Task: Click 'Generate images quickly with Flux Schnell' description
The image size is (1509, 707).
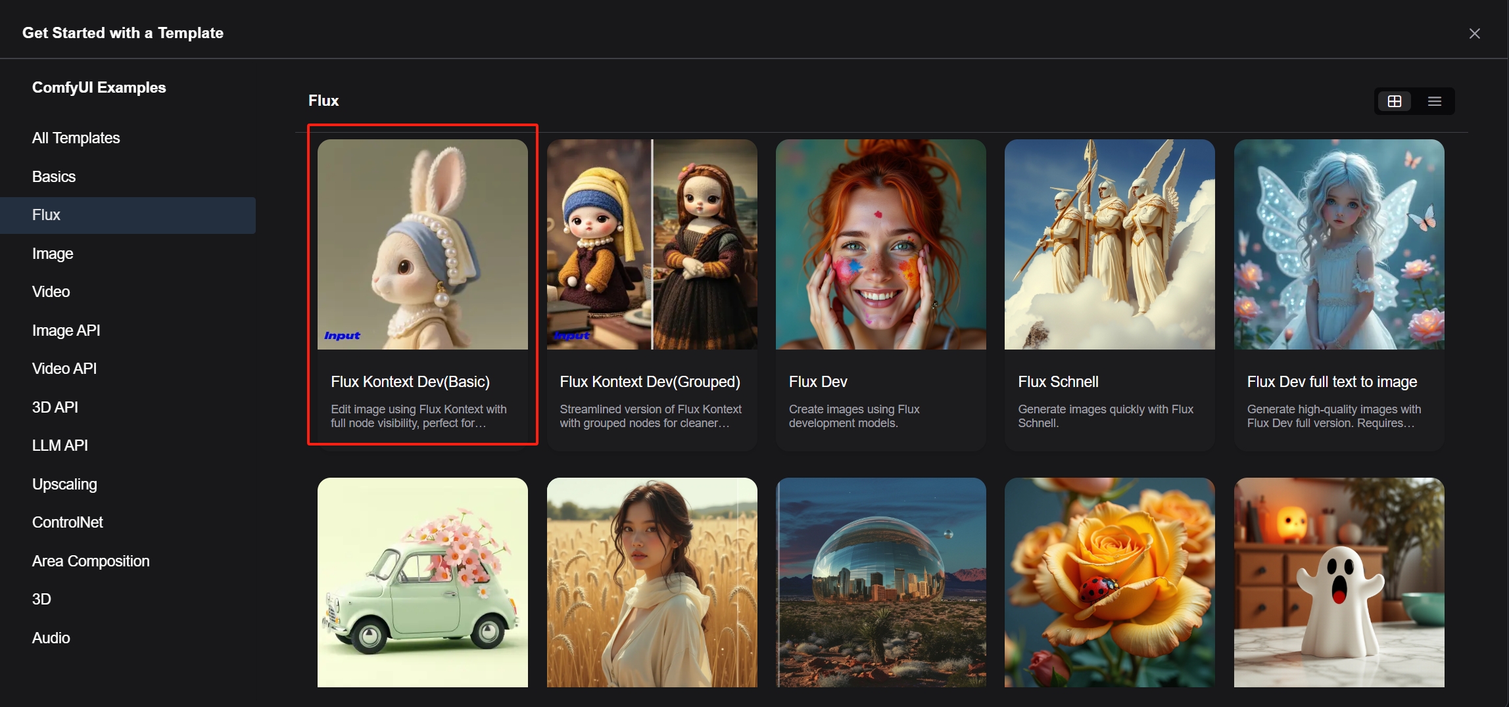Action: [1106, 416]
